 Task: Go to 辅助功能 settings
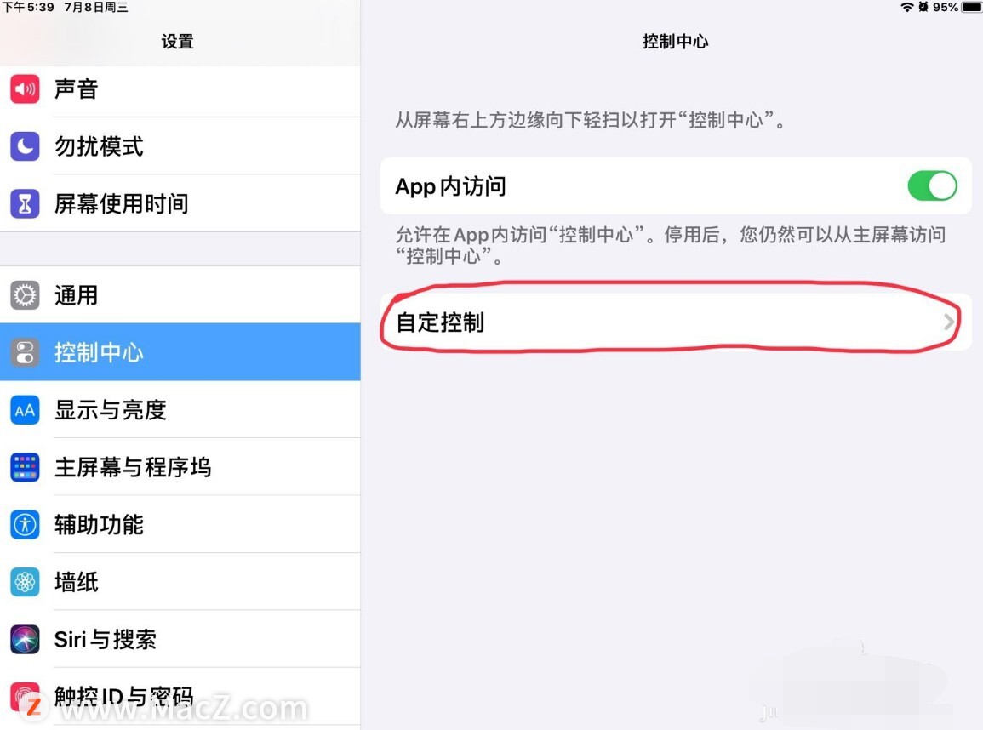click(x=180, y=525)
